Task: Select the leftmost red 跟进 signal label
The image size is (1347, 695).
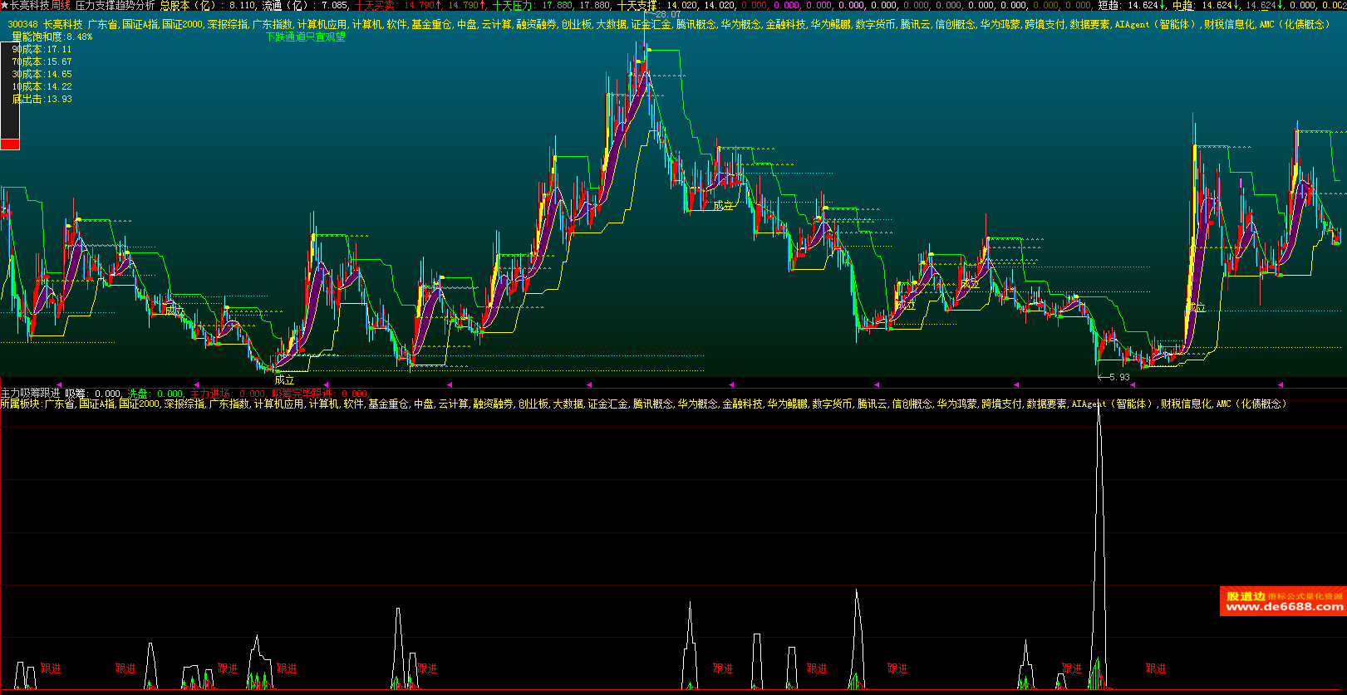Action: click(51, 668)
